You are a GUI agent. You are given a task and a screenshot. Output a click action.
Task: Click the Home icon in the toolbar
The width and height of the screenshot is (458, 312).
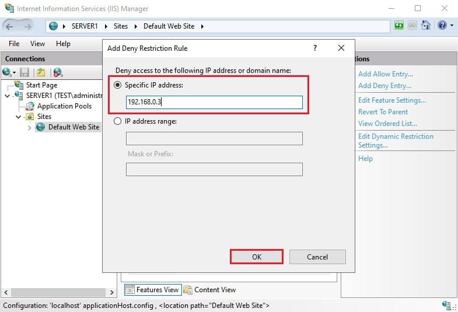(425, 26)
